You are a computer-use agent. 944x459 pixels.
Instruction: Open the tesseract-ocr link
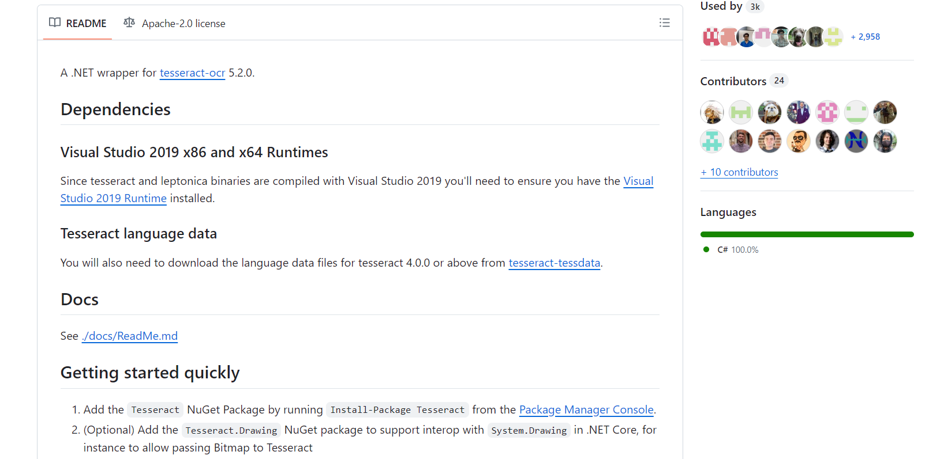pyautogui.click(x=192, y=73)
